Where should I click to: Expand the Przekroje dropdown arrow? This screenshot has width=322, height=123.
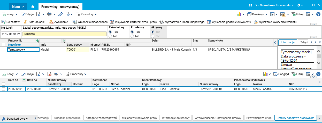pos(266,14)
